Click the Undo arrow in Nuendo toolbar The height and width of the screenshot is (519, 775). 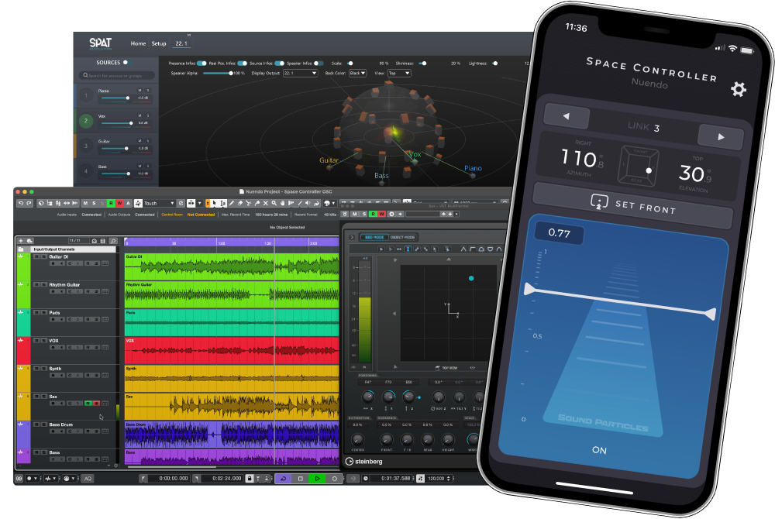pos(21,203)
